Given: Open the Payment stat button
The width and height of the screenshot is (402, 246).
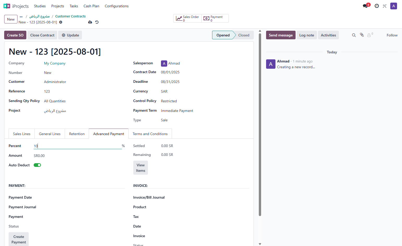Looking at the screenshot, I should tap(215, 18).
